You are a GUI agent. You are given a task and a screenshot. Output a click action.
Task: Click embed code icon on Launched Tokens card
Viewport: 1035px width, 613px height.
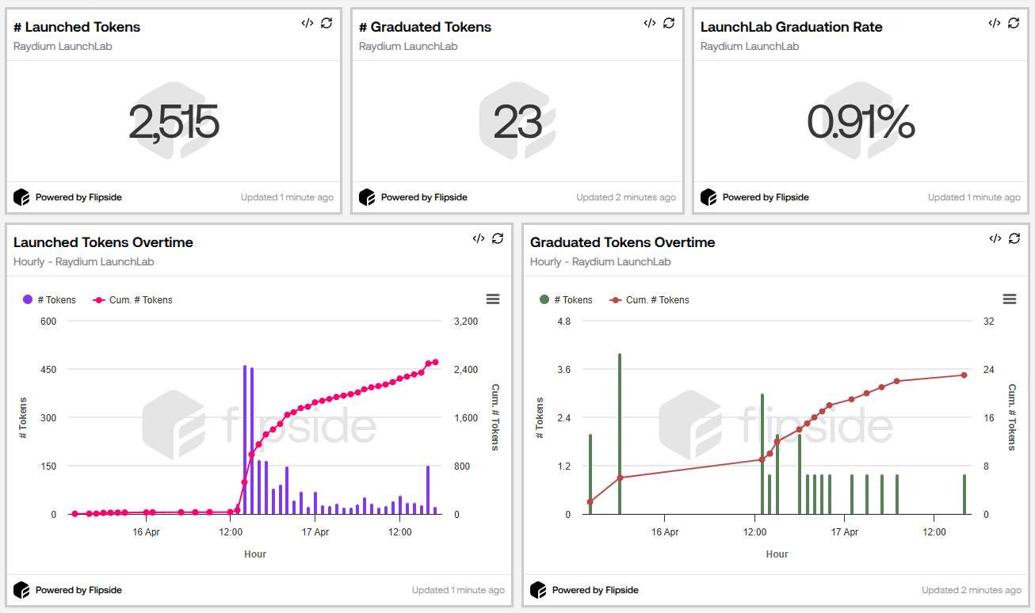(x=307, y=23)
